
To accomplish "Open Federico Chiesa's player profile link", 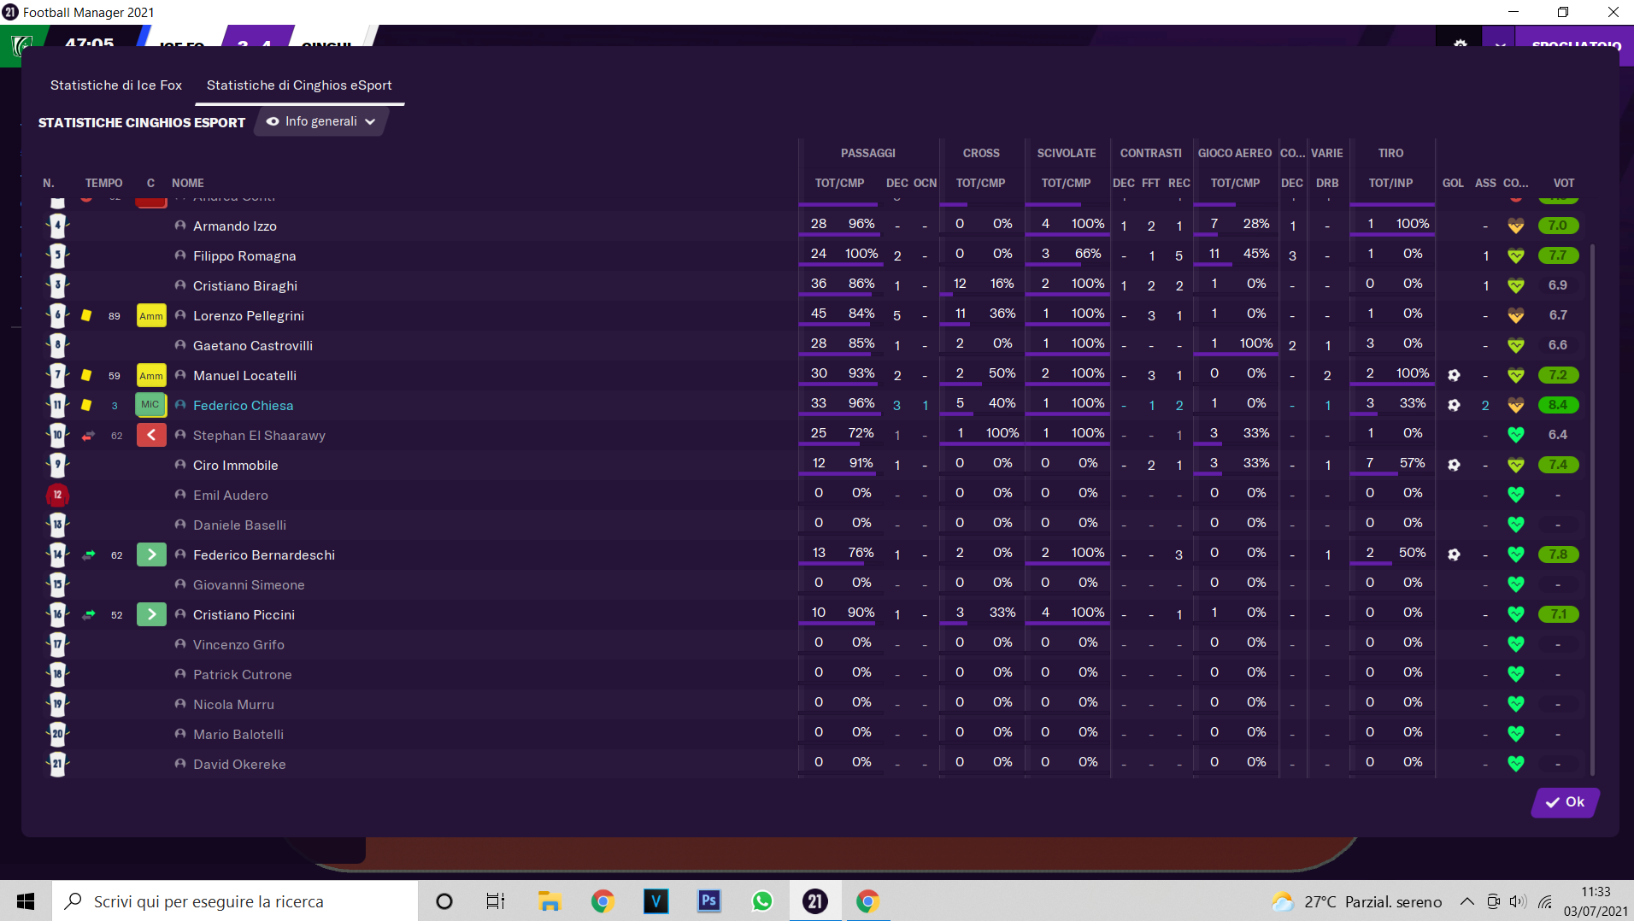I will (243, 406).
